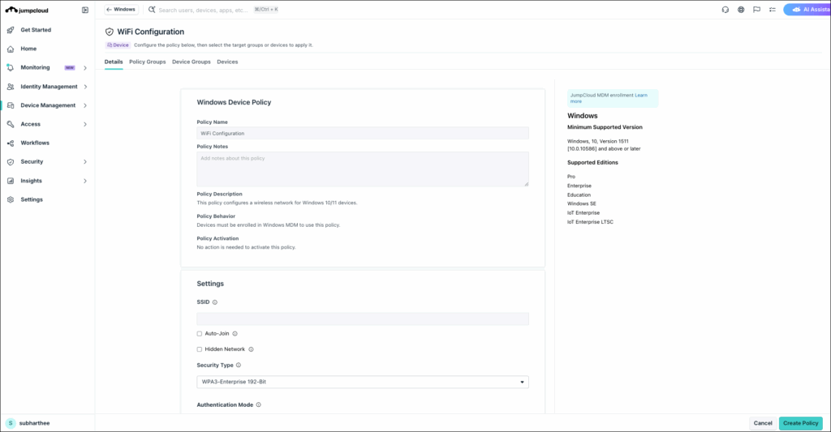Open Get Started in the sidebar
This screenshot has height=432, width=831.
pos(36,30)
